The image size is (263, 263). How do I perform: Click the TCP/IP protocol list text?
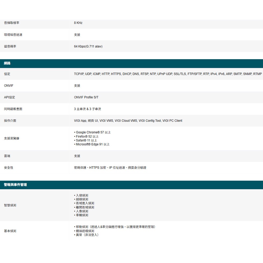168,74
